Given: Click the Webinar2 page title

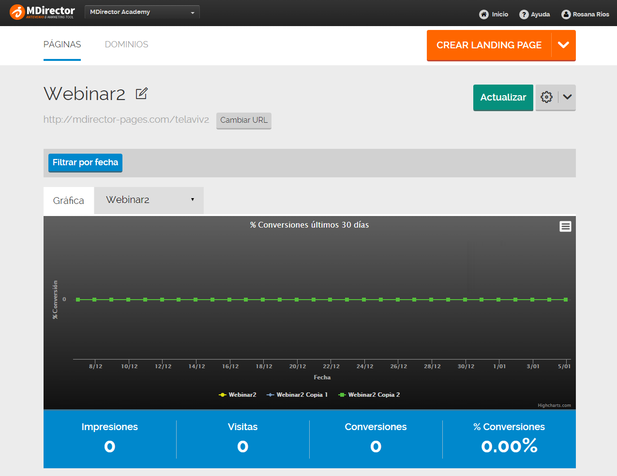Looking at the screenshot, I should click(x=85, y=94).
